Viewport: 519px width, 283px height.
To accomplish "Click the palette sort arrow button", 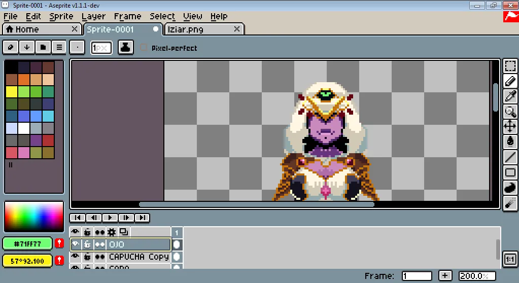I will [x=27, y=47].
